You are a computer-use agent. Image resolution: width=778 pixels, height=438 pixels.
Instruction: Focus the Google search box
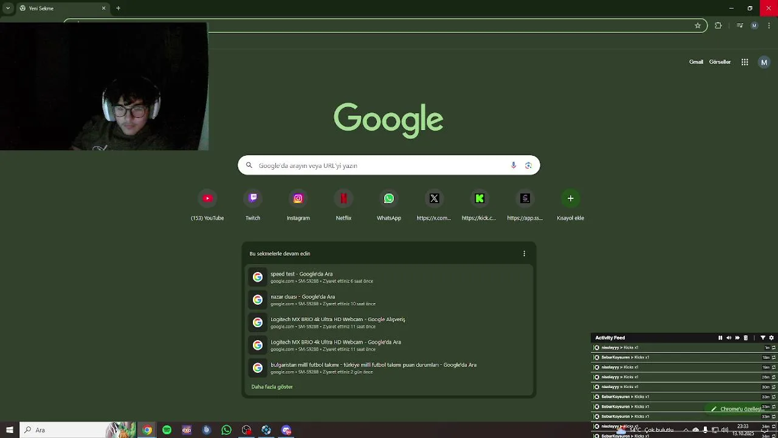(389, 165)
